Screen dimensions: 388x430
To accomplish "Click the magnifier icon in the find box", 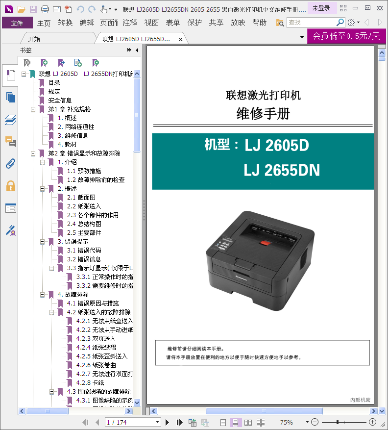I will coord(340,22).
